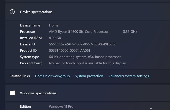Open Advanced system settings link
The height and width of the screenshot is (110, 170).
click(128, 76)
